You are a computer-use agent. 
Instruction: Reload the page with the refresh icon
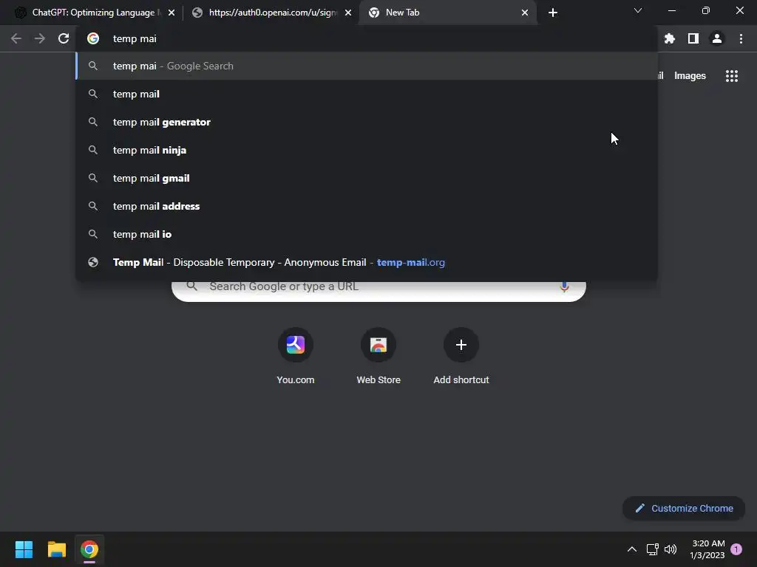coord(64,38)
